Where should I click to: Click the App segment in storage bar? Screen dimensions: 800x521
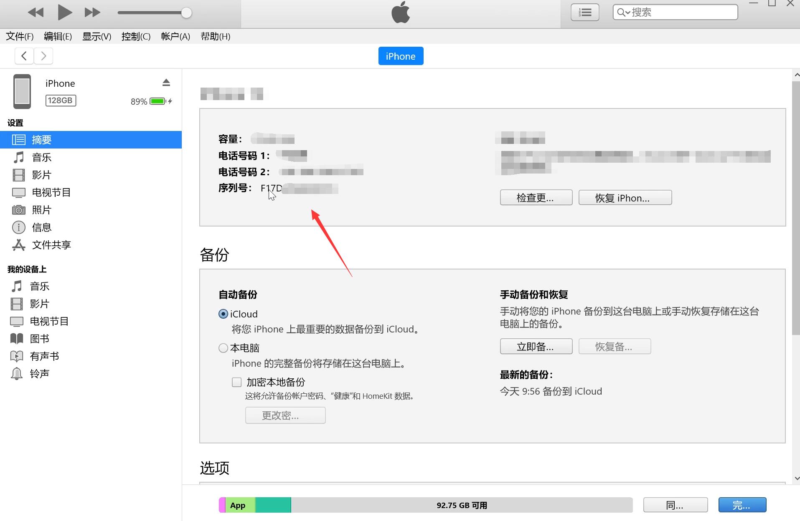tap(240, 505)
